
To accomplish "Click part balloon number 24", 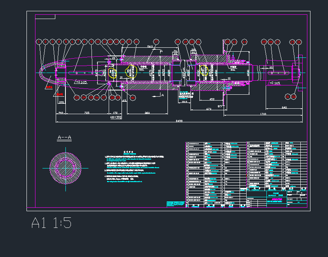I will (x=244, y=42).
